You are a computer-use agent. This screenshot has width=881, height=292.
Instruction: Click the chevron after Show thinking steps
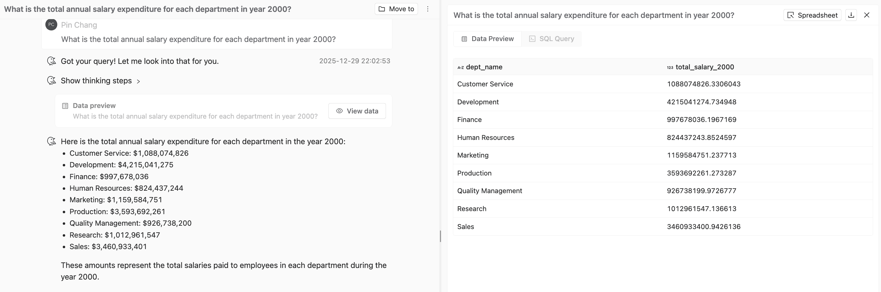pyautogui.click(x=138, y=81)
